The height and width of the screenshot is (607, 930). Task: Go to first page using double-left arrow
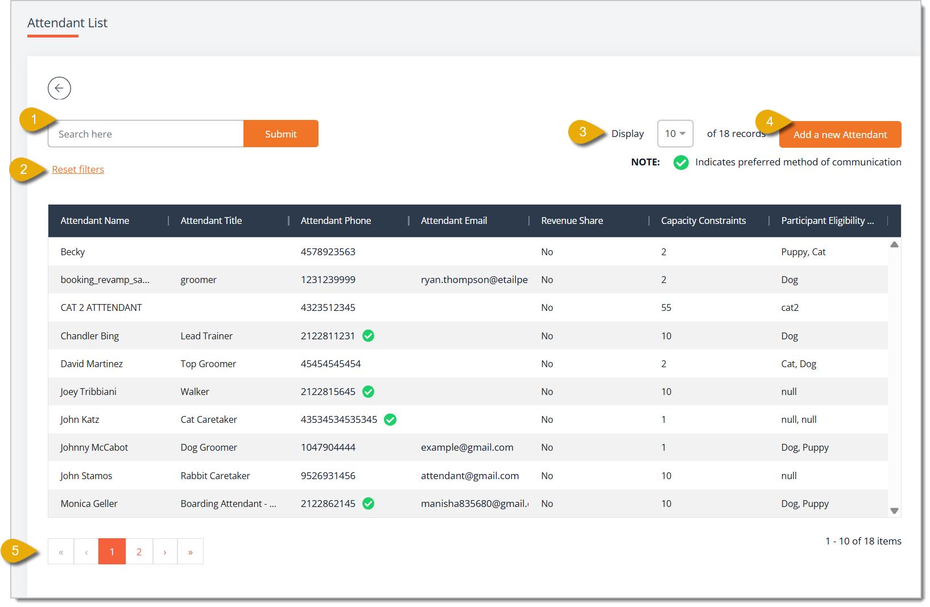click(x=61, y=552)
